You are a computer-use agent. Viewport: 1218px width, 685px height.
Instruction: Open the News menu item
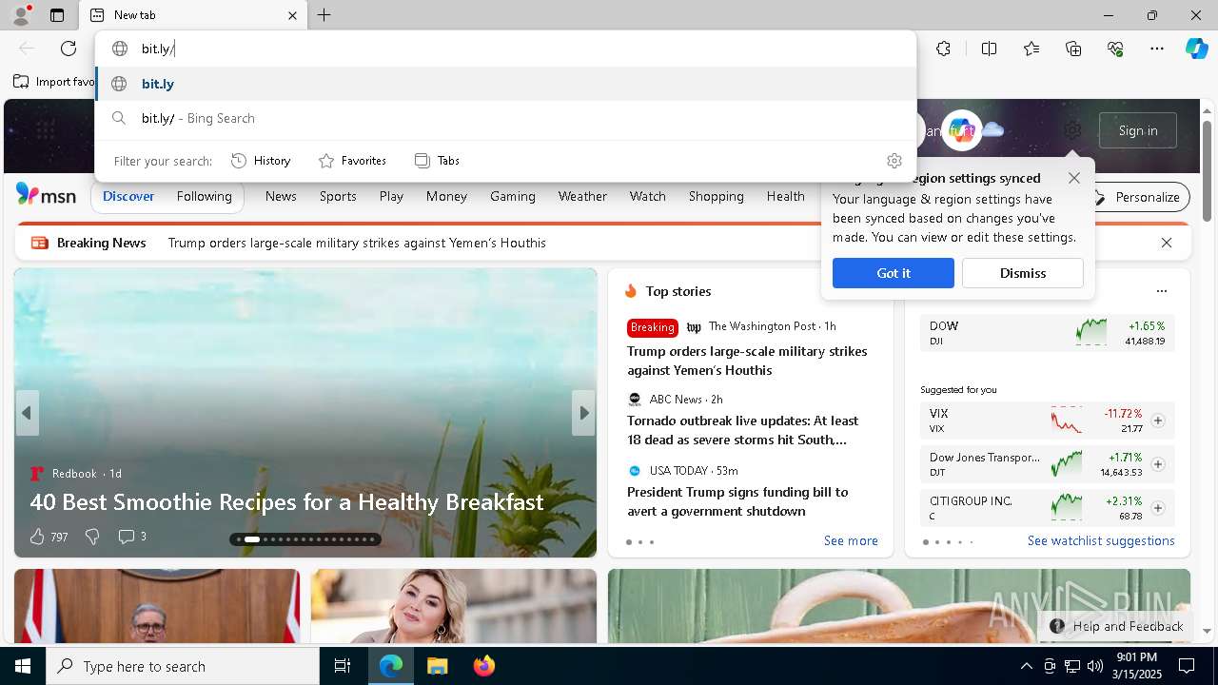pos(281,196)
